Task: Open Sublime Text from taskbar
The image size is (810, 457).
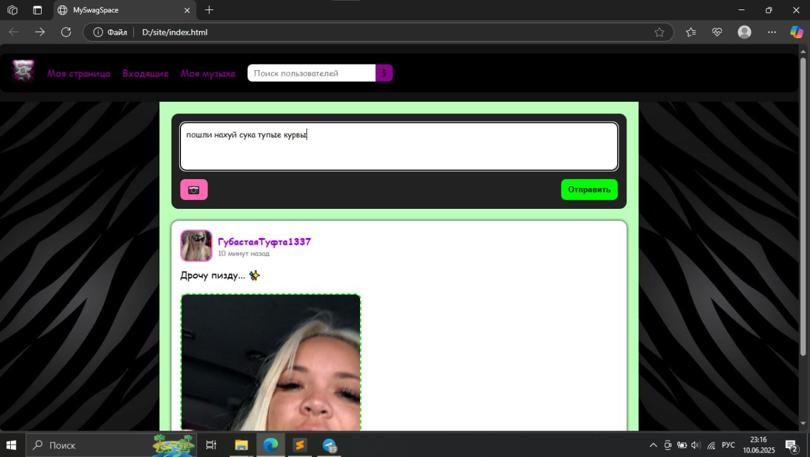Action: click(300, 445)
